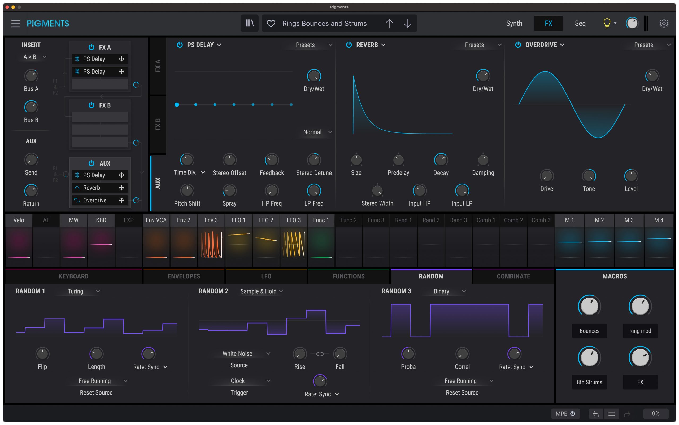Toggle the FX A bus power button
The height and width of the screenshot is (425, 679).
coord(92,47)
